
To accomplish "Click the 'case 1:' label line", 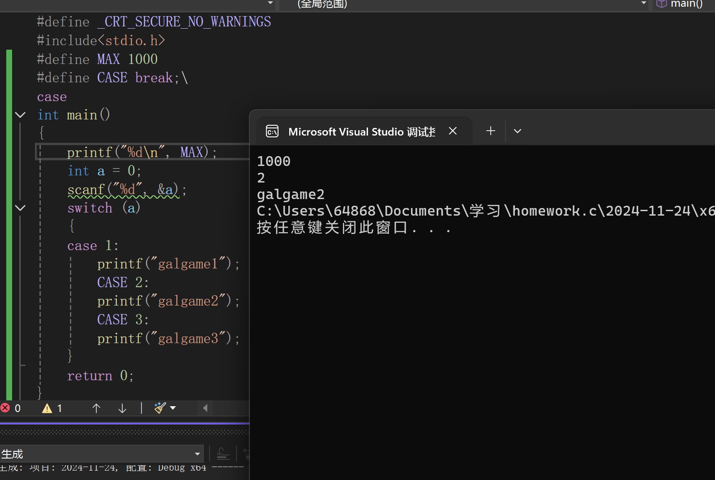I will pos(93,246).
